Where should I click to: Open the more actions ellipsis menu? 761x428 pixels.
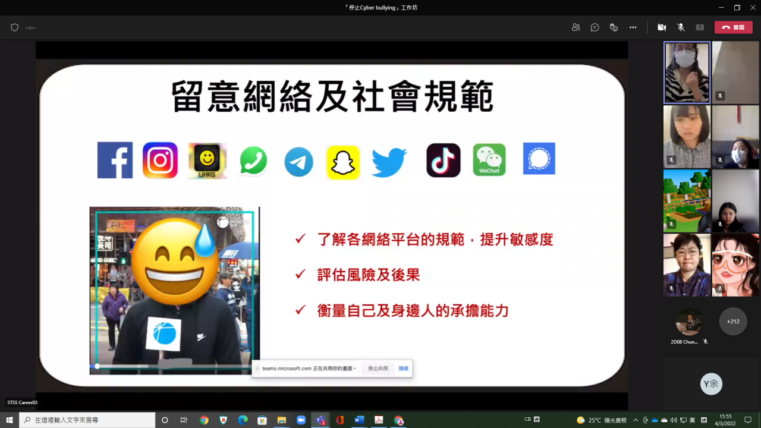(633, 27)
